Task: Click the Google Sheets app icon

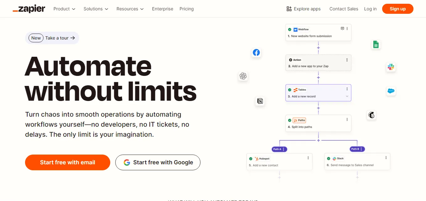Action: 376,45
